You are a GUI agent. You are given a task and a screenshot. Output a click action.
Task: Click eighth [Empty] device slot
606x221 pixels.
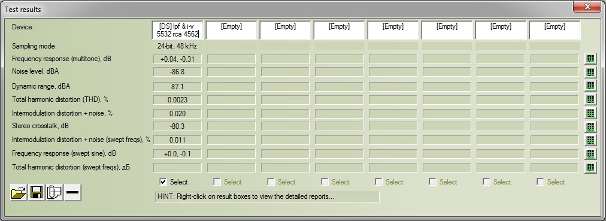coord(555,30)
